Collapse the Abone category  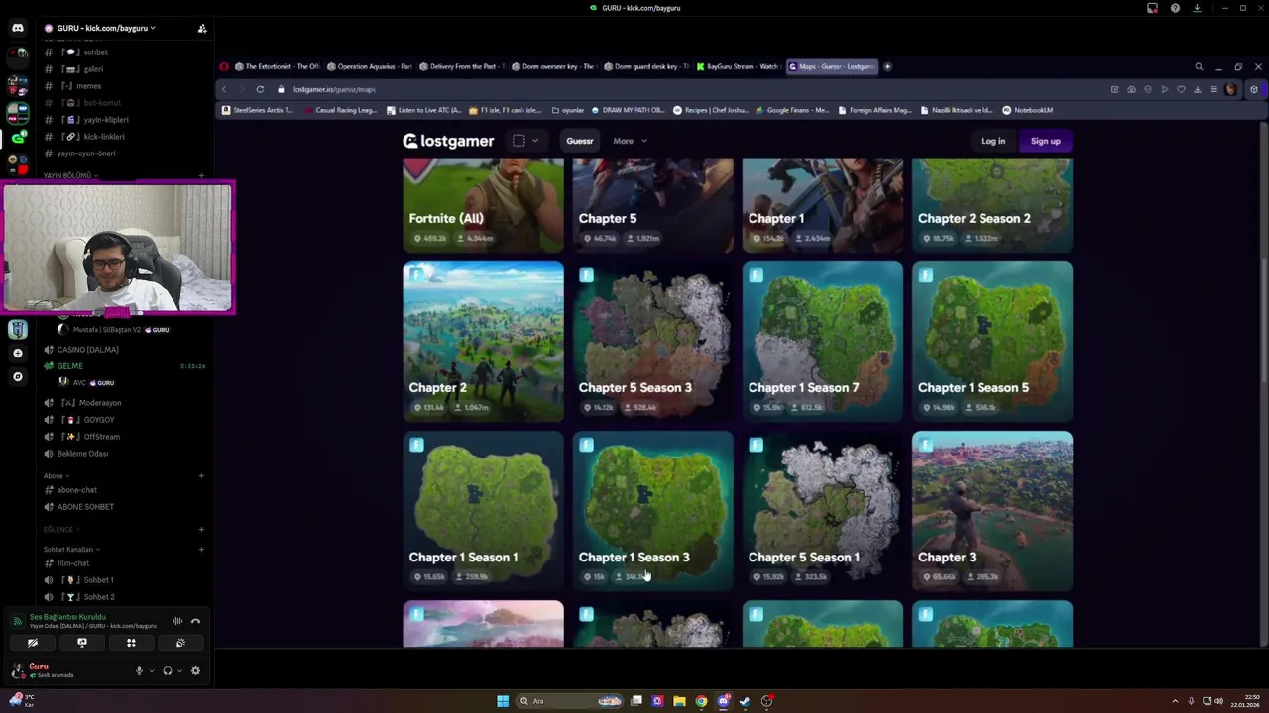tap(57, 475)
